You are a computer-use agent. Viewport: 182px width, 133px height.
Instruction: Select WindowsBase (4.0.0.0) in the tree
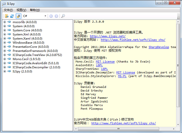coord(29,43)
